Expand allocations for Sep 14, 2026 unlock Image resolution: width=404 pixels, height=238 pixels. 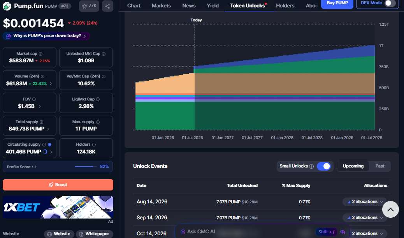click(365, 218)
